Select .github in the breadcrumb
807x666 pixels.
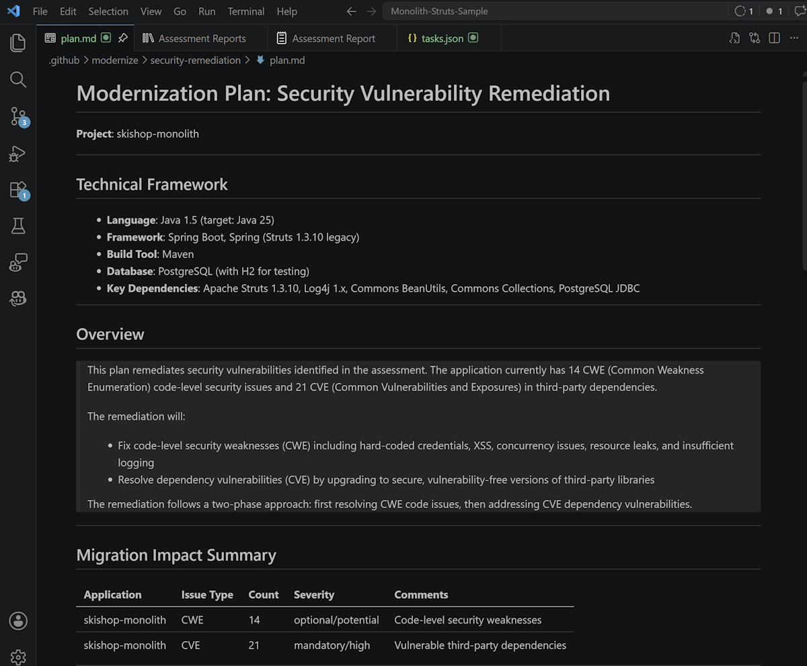pos(64,60)
